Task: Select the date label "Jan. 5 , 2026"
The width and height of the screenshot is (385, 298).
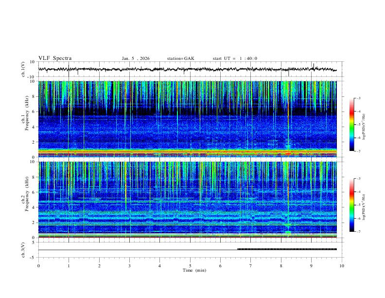Action: pyautogui.click(x=136, y=58)
